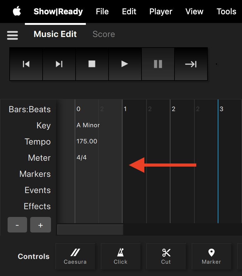Add a Marker with pin icon
Viewport: 242px width, 276px height.
[211, 256]
